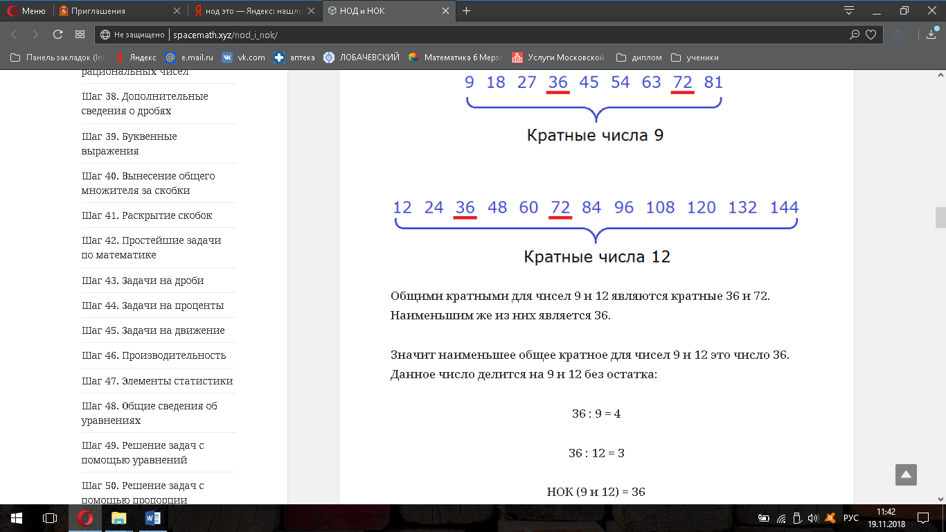Click the equation '36 : 9 = 4'
The image size is (946, 532).
tap(596, 414)
